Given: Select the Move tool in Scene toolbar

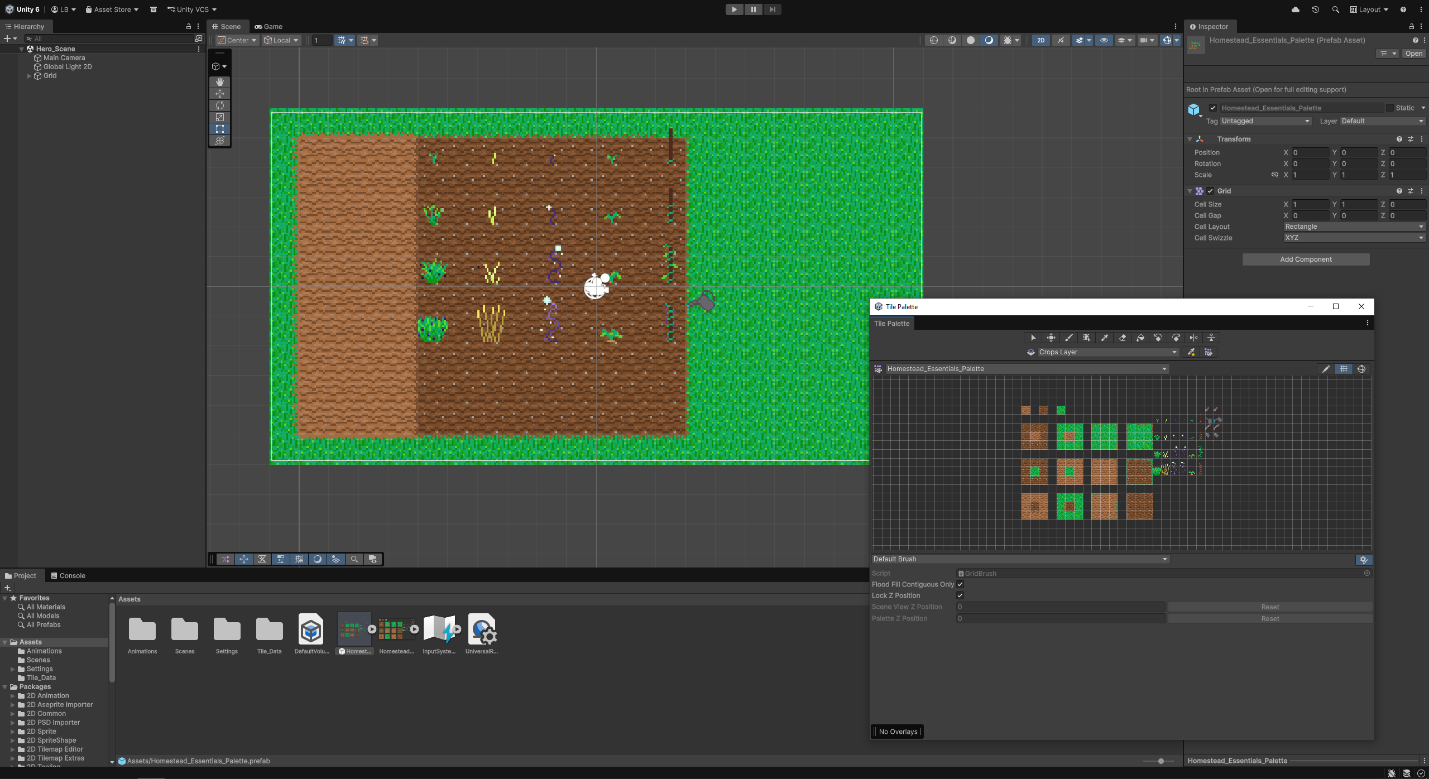Looking at the screenshot, I should point(220,94).
